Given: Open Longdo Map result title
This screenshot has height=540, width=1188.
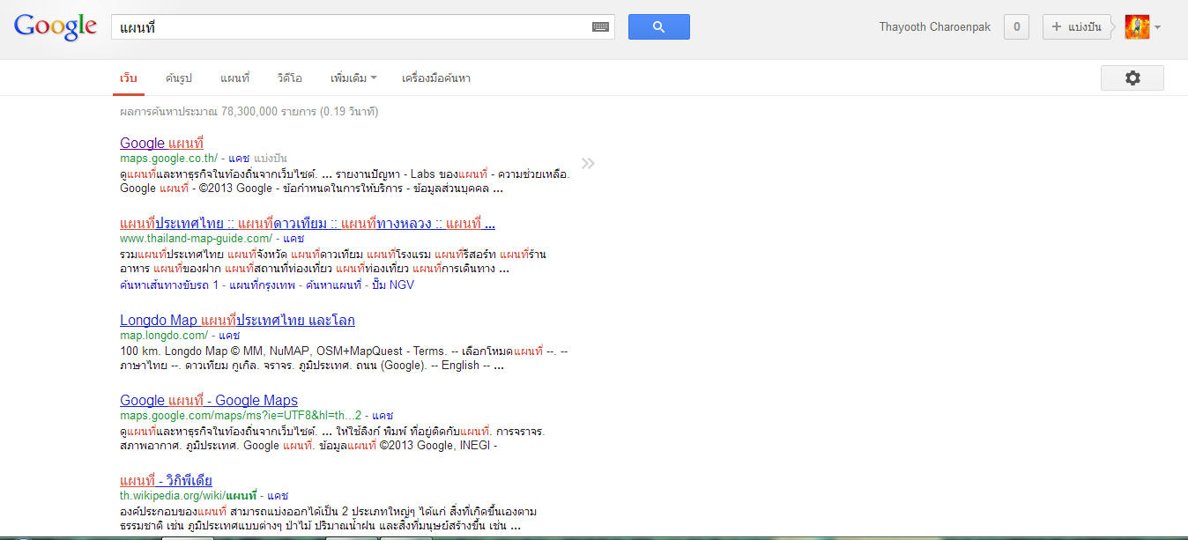Looking at the screenshot, I should coord(237,320).
